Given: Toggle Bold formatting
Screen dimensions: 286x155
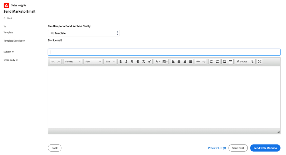Looking at the screenshot, I should click(x=120, y=62).
